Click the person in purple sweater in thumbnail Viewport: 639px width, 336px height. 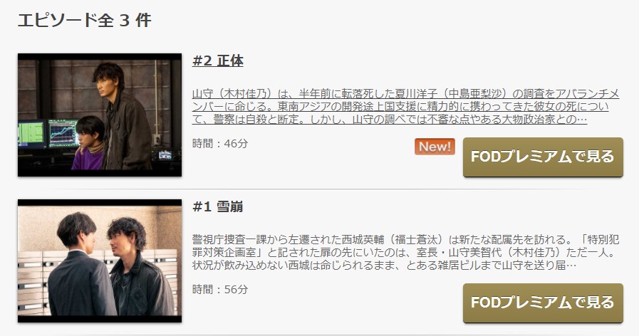88,142
